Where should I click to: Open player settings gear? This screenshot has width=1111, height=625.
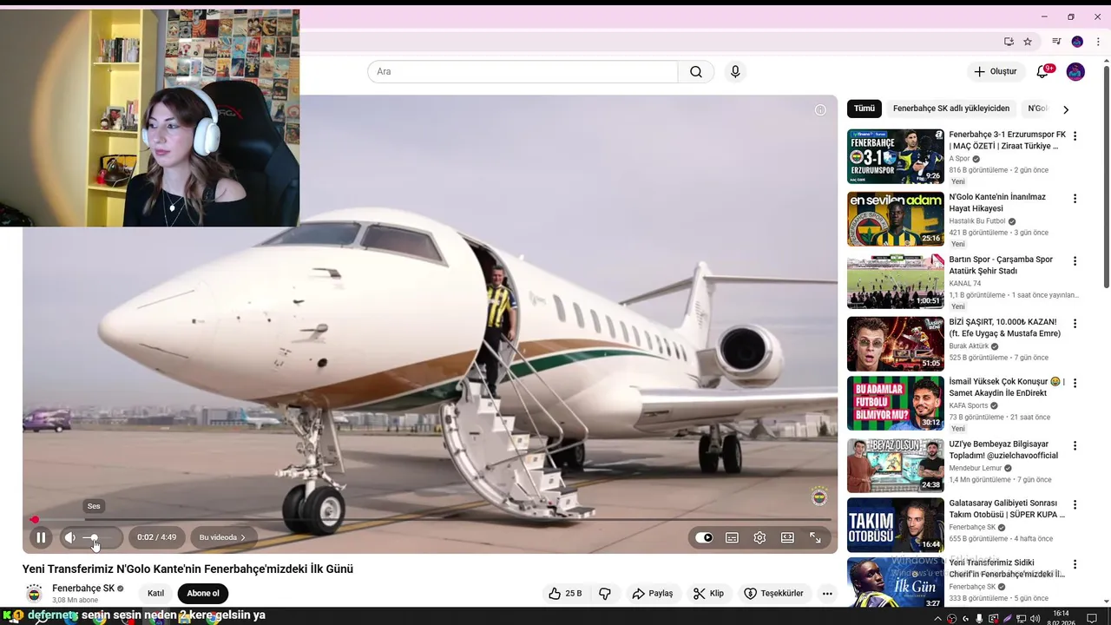pos(759,537)
